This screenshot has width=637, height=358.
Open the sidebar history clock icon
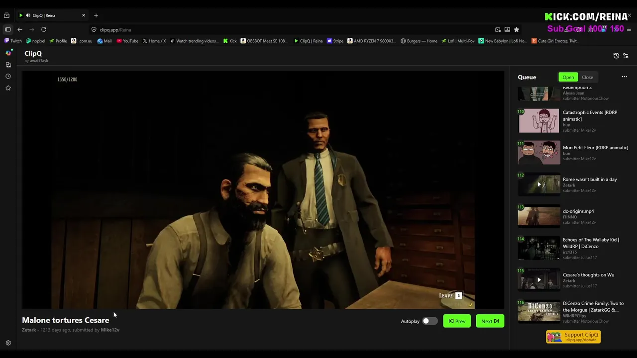[8, 76]
